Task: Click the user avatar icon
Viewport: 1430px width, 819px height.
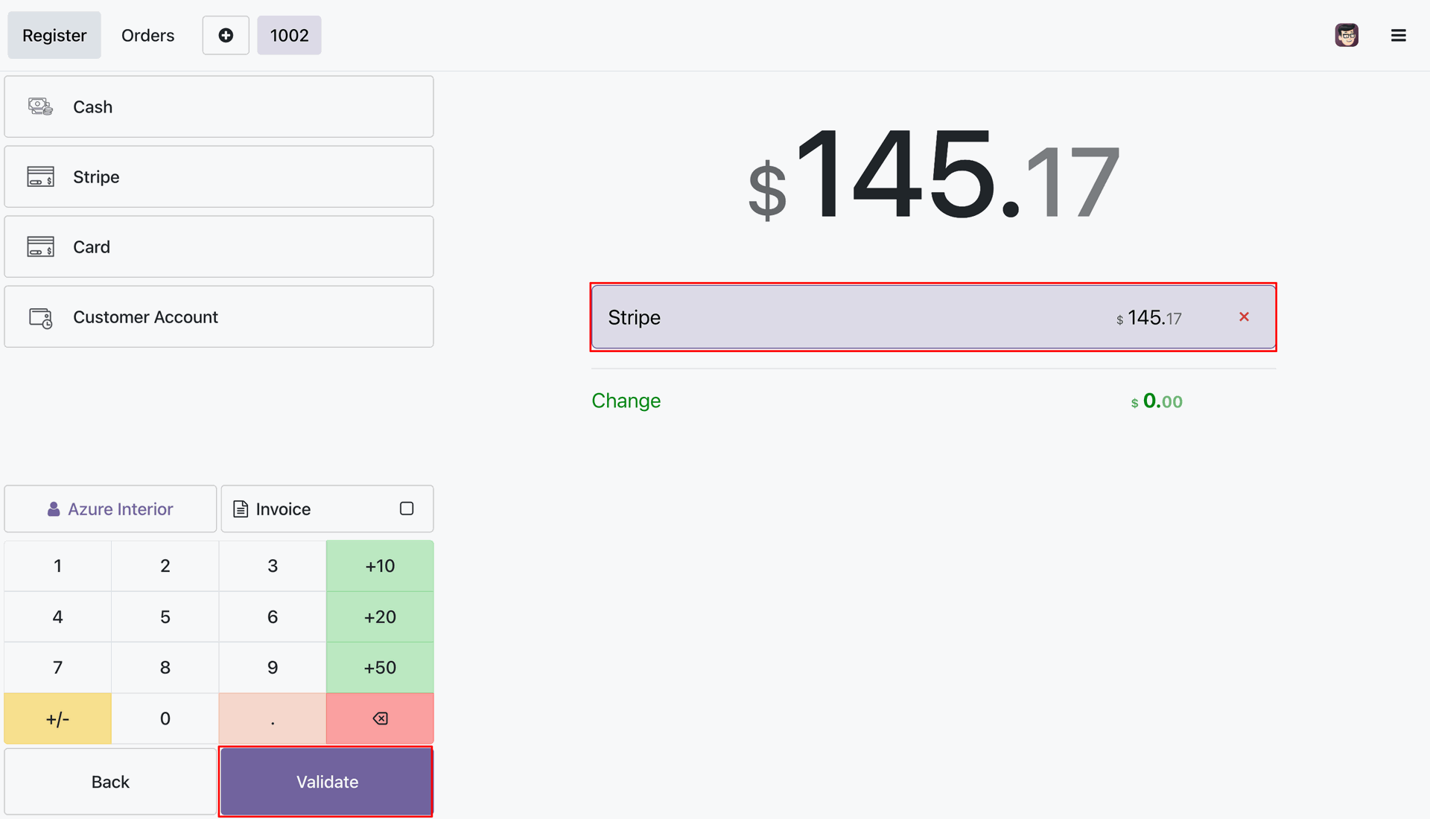Action: tap(1347, 35)
